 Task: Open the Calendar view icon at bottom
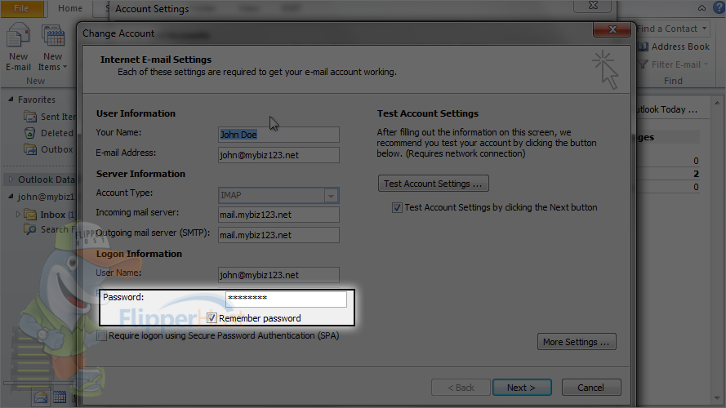pos(60,397)
